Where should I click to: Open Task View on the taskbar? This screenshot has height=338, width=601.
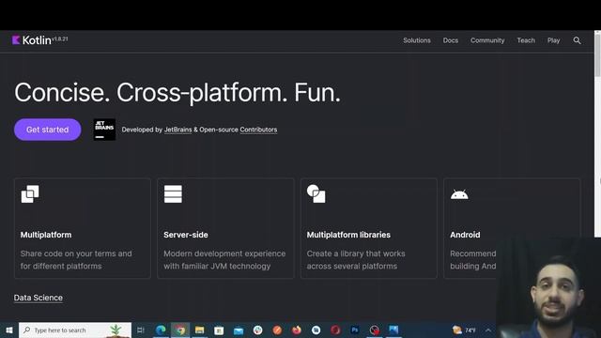point(140,330)
